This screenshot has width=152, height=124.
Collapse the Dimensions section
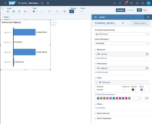coord(95,64)
